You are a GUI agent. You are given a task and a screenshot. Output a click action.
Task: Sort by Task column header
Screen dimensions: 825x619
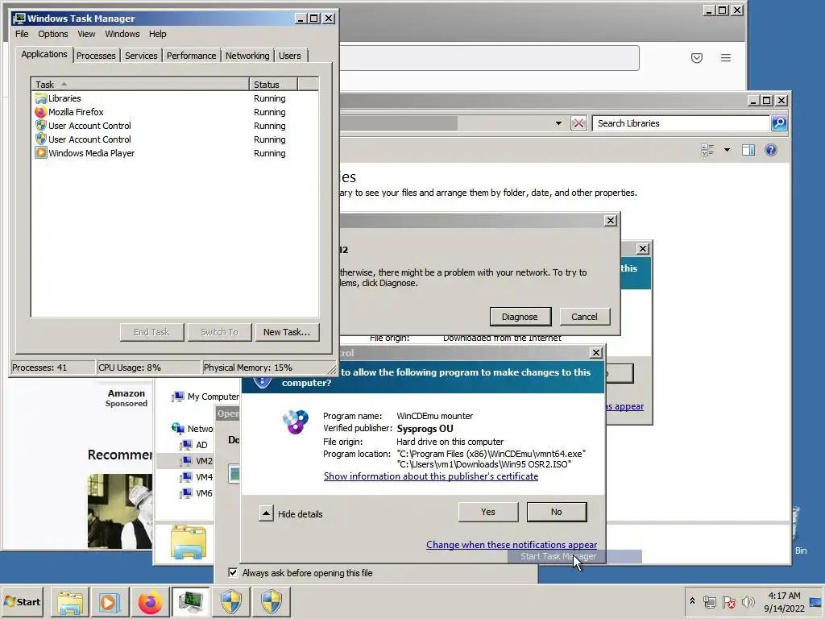click(140, 84)
